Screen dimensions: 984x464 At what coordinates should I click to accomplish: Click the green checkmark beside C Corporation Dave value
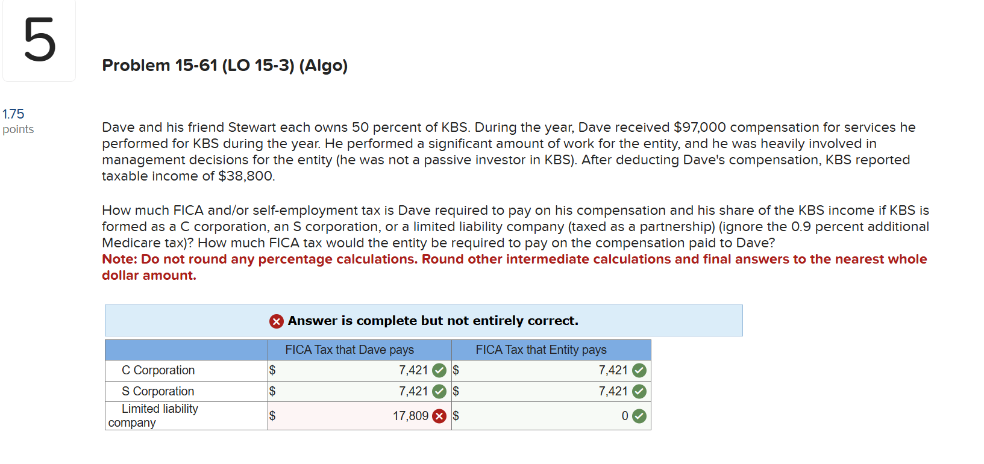pyautogui.click(x=439, y=370)
